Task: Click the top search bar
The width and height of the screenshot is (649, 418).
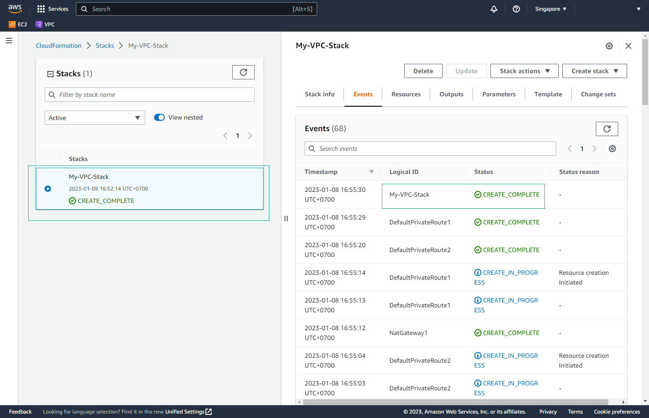Action: (197, 9)
